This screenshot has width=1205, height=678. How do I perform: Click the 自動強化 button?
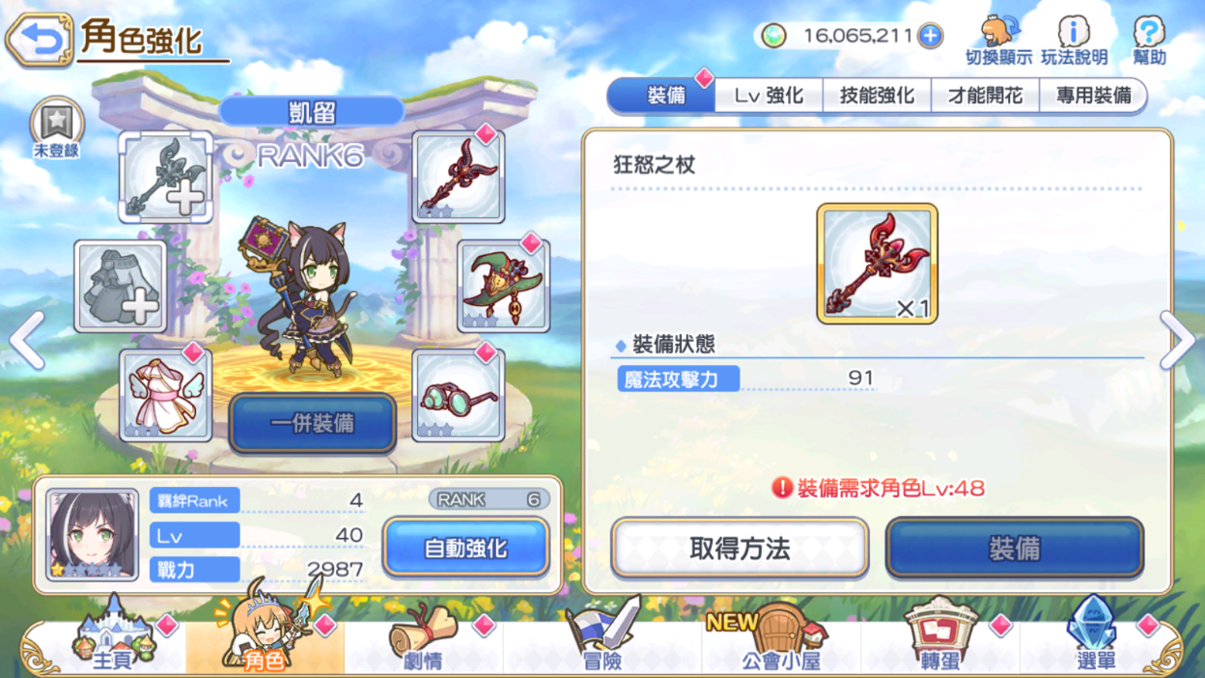(x=466, y=548)
